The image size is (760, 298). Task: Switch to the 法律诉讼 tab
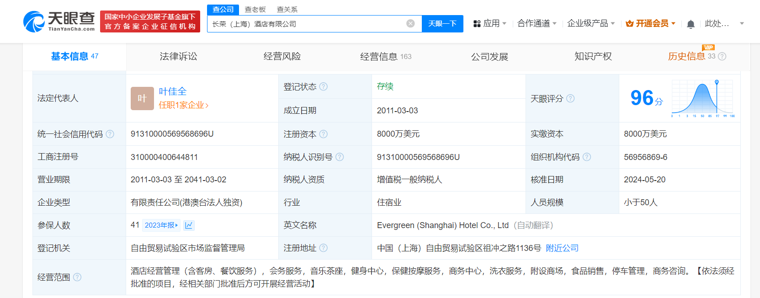tap(178, 57)
